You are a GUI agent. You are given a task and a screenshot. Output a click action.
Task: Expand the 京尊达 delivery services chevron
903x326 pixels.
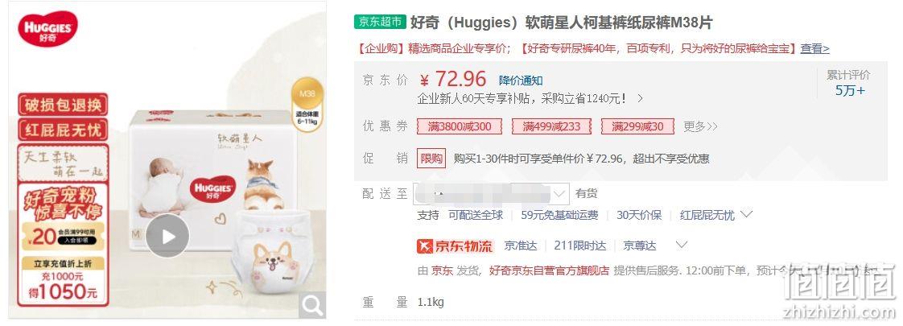tap(682, 246)
